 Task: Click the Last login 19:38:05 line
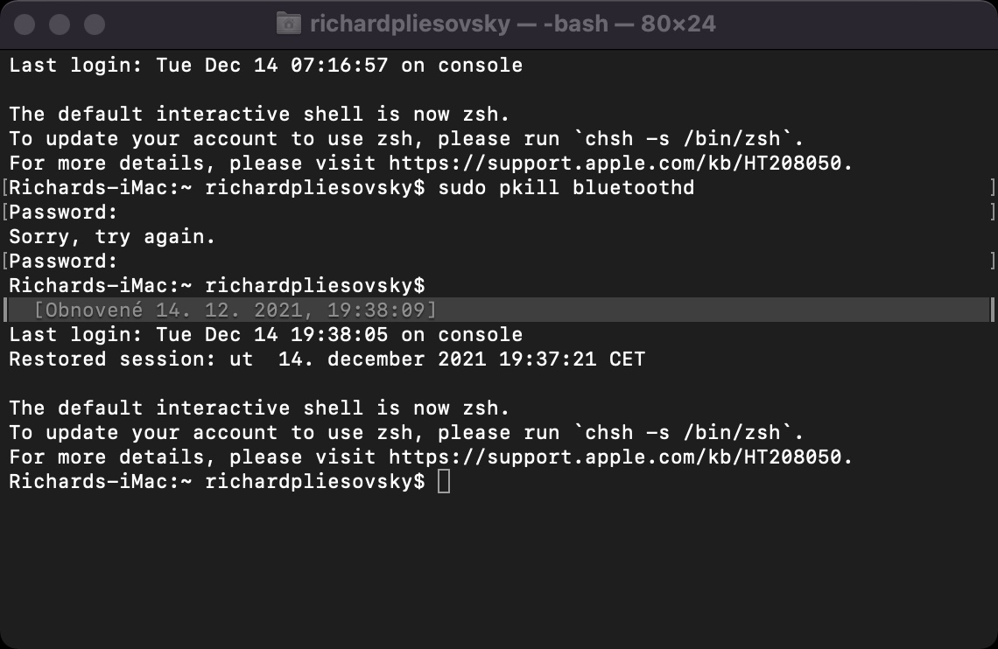click(266, 334)
